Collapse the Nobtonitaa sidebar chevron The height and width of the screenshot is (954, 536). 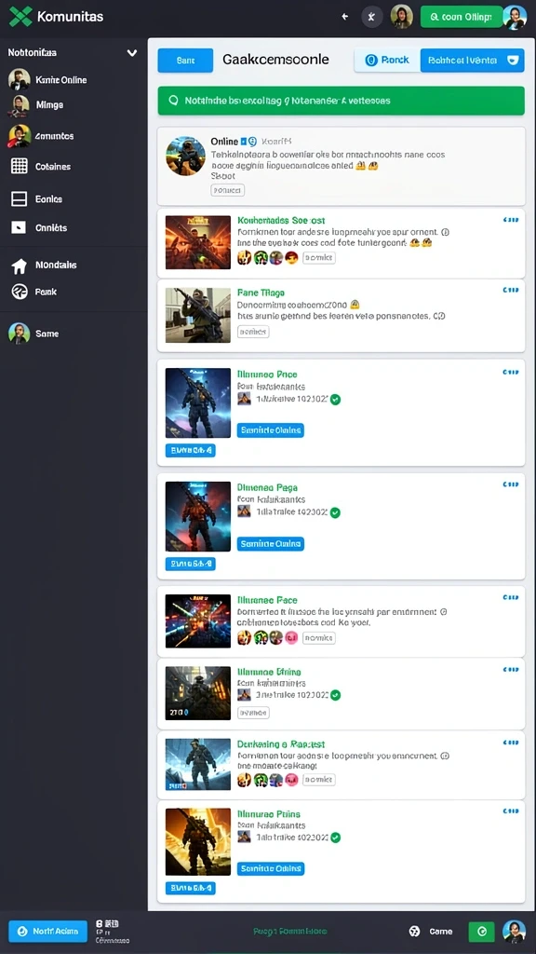click(131, 53)
